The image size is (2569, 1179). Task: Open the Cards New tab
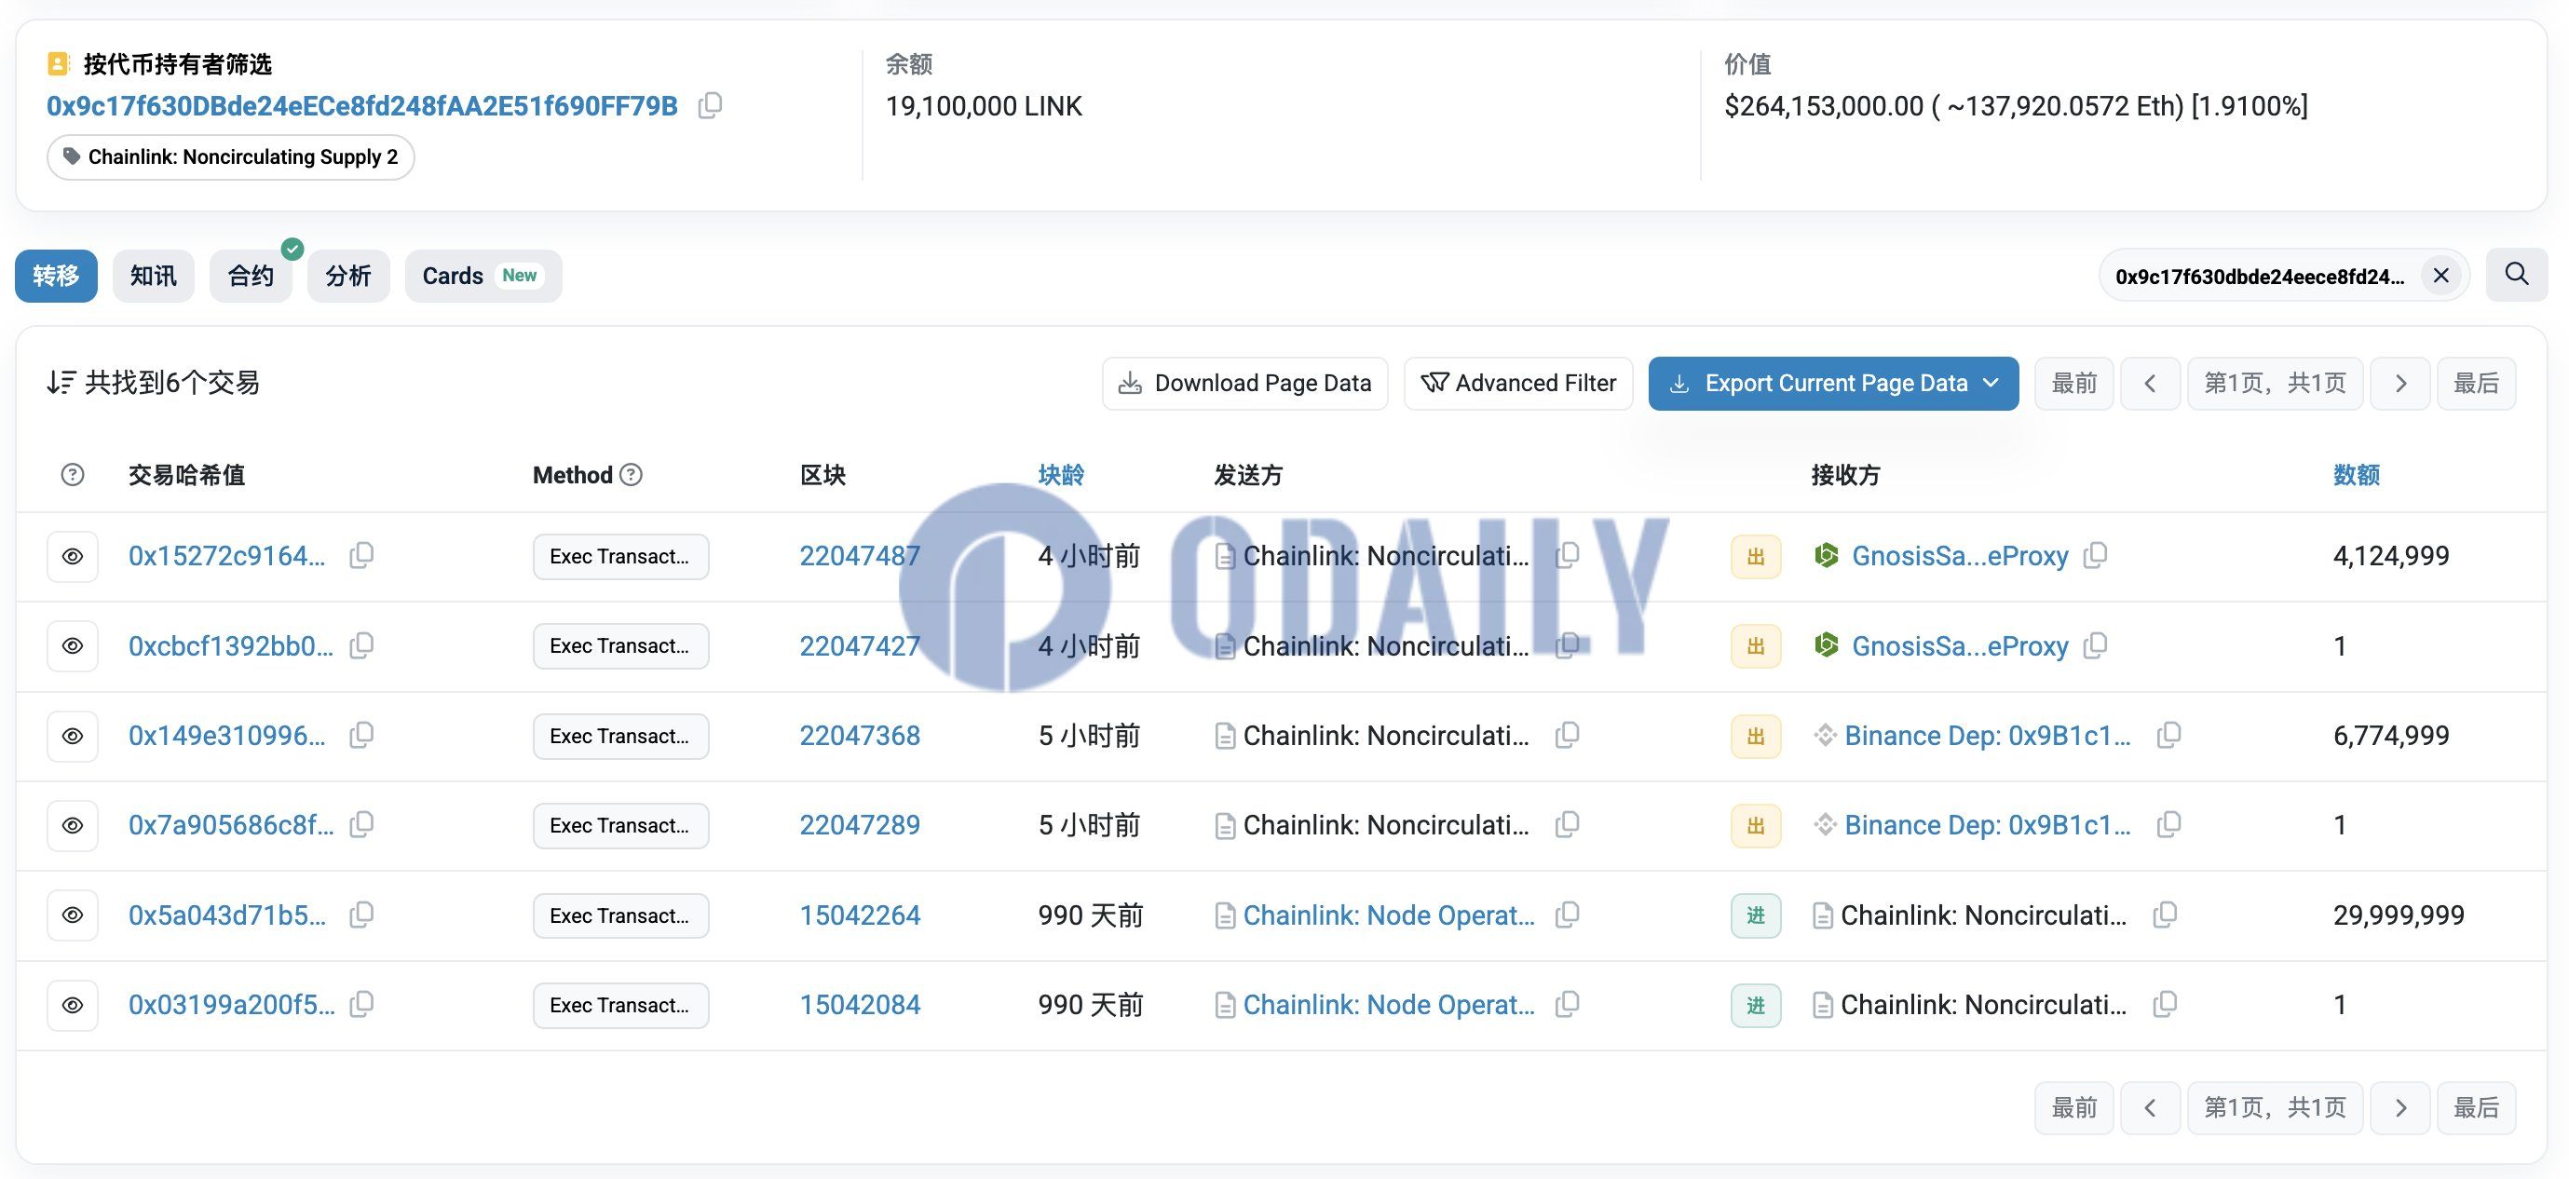(x=483, y=277)
